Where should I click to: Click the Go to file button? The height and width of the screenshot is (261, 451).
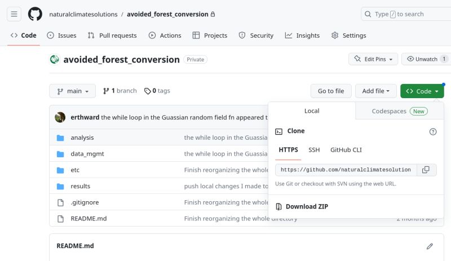[x=331, y=91]
